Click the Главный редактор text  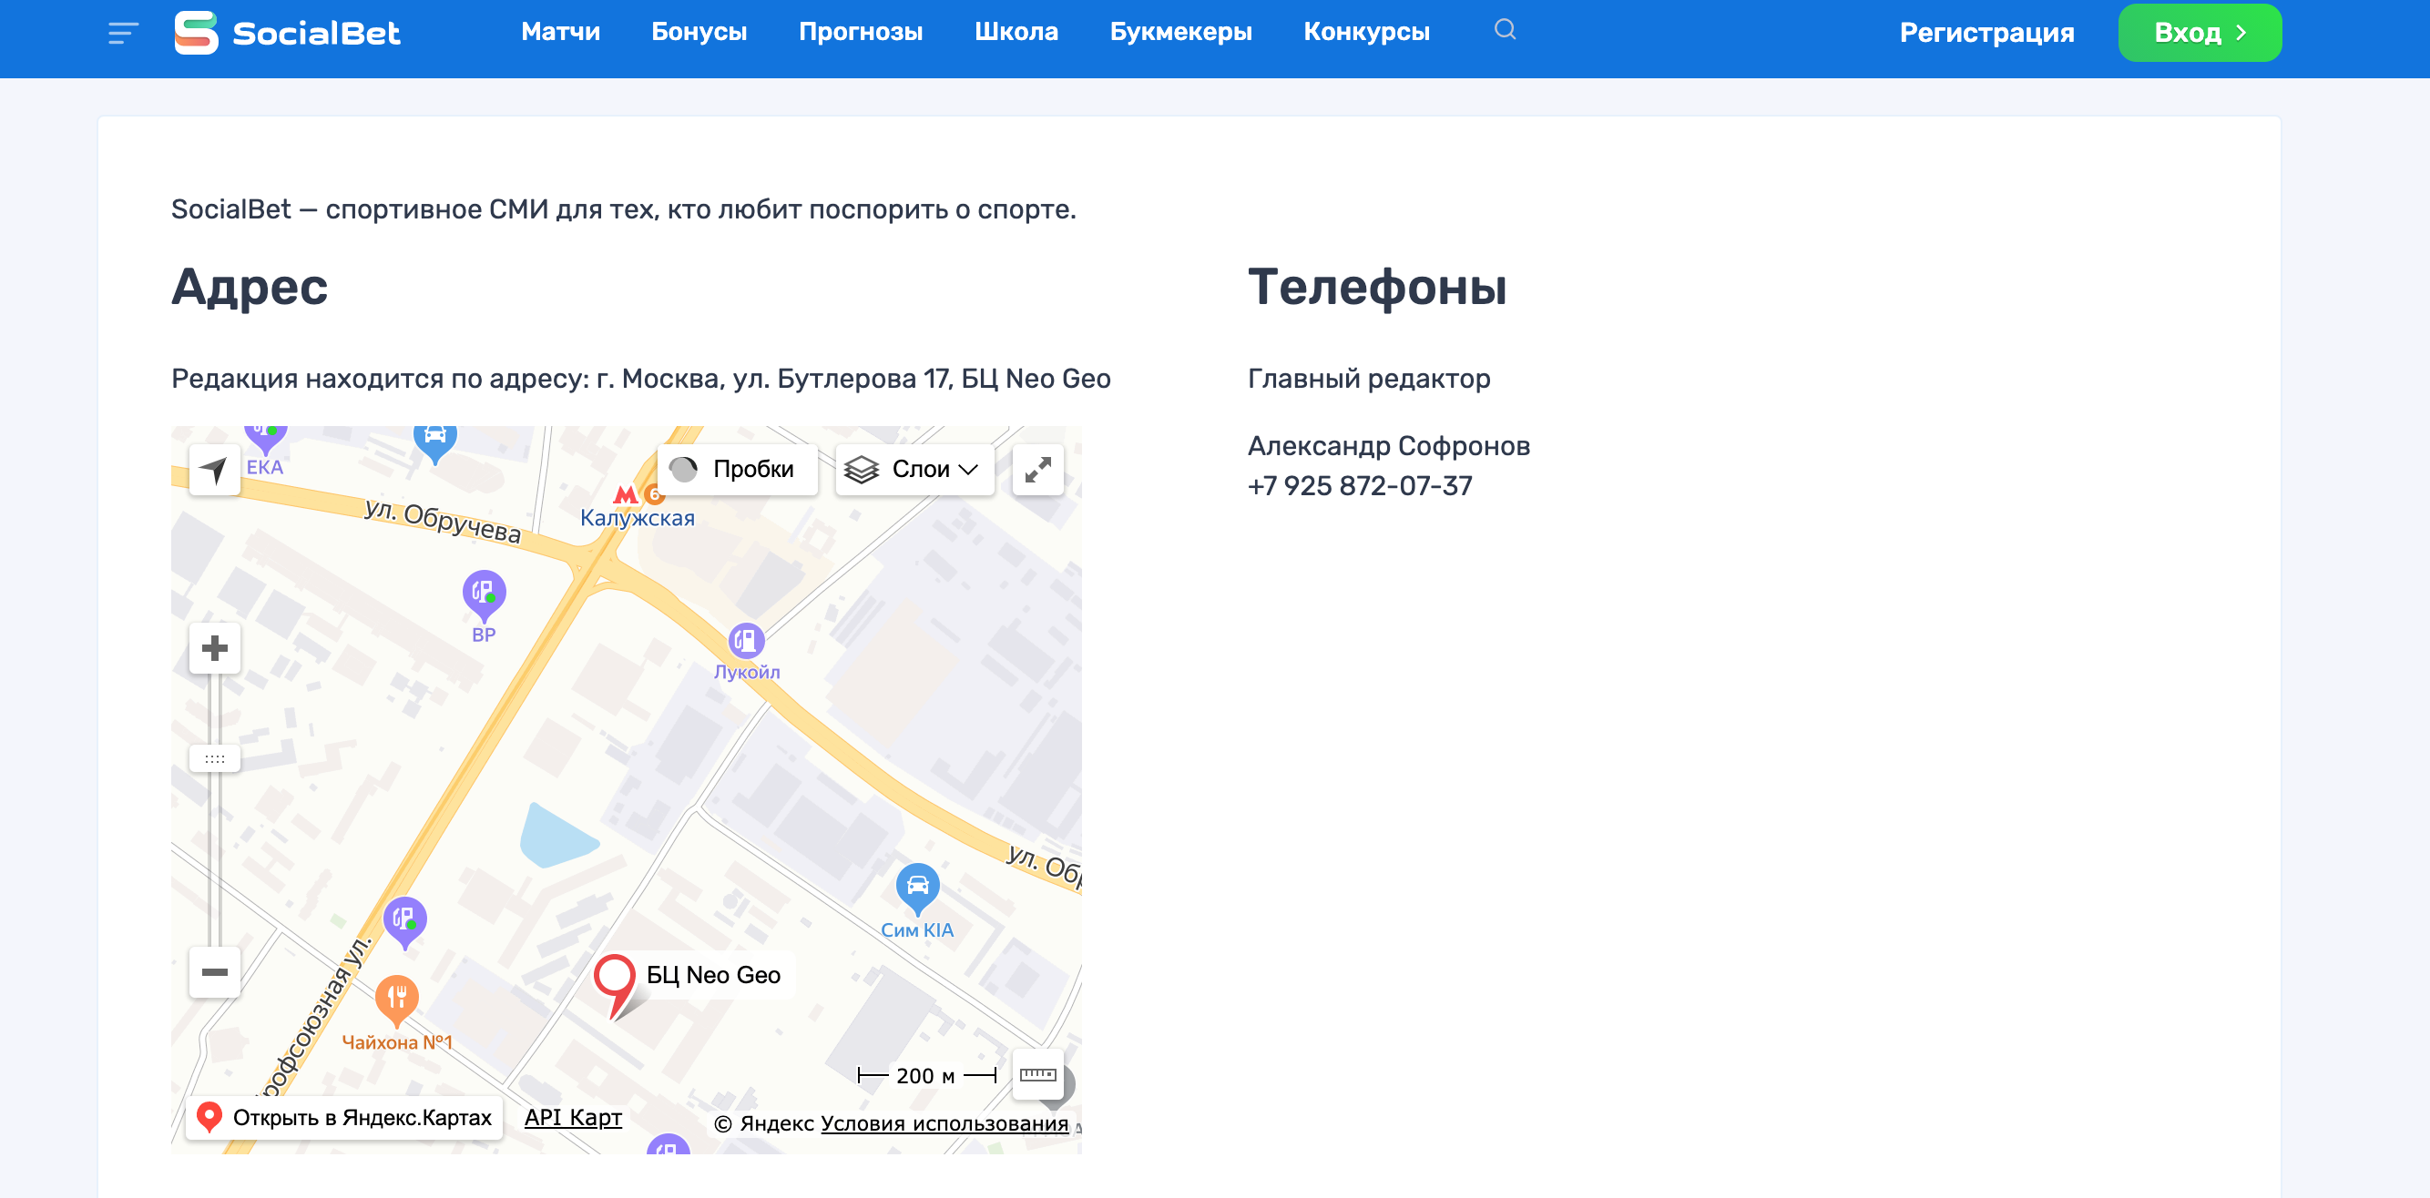[1369, 379]
